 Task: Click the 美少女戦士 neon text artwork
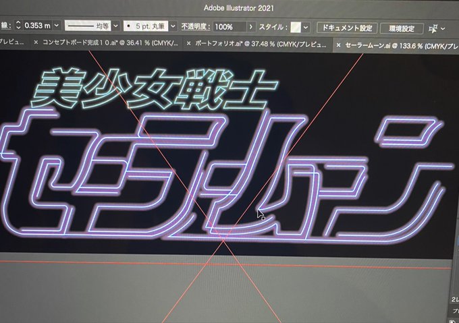tap(155, 89)
